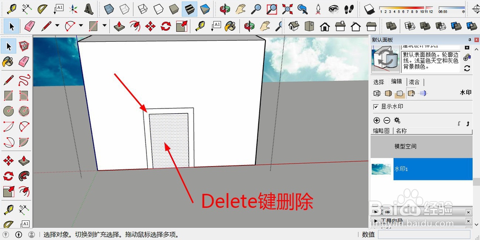Open background settings in style editor
The image size is (480, 240).
[x=399, y=93]
